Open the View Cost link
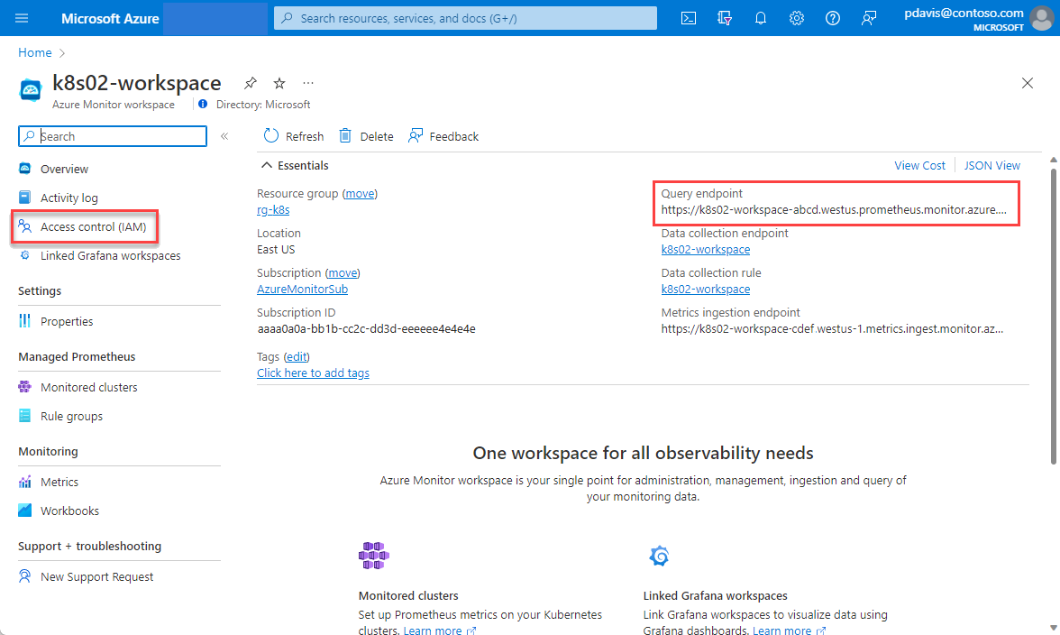Image resolution: width=1060 pixels, height=635 pixels. (x=919, y=165)
